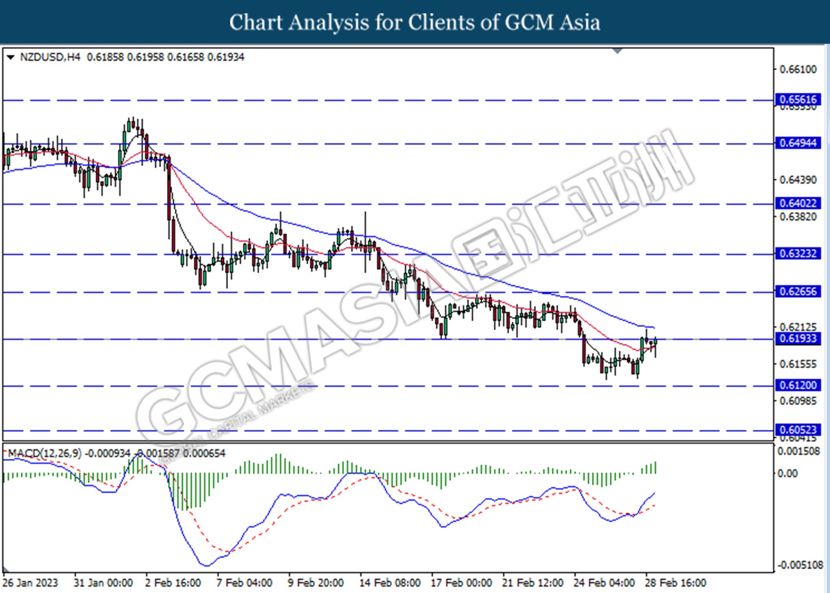Click the bottom-left chart corner triangle marker
Screen dimensions: 830x593
pos(6,568)
